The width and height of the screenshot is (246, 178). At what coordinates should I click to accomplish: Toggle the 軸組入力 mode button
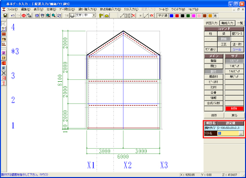tap(227, 23)
